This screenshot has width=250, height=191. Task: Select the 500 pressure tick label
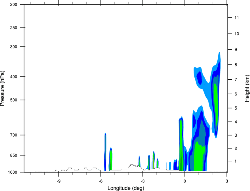[x=14, y=100]
